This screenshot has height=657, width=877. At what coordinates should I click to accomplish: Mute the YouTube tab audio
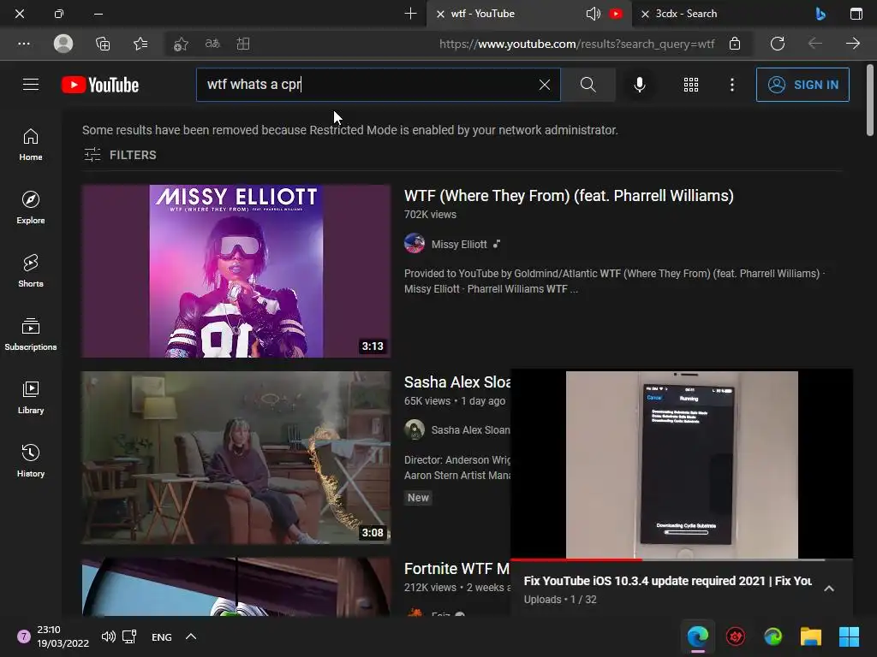click(593, 14)
